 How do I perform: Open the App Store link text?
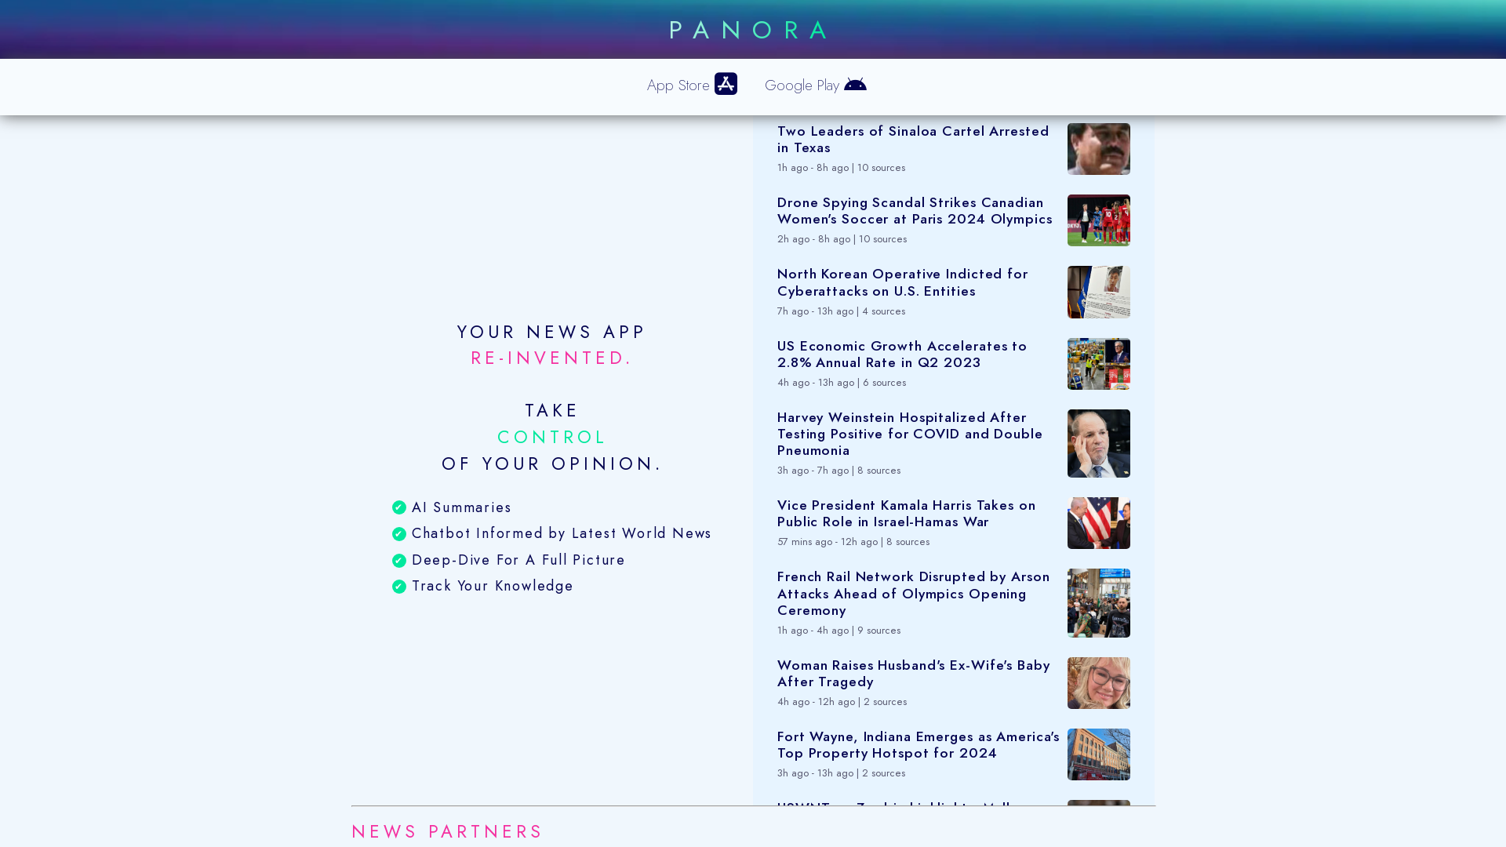(678, 85)
